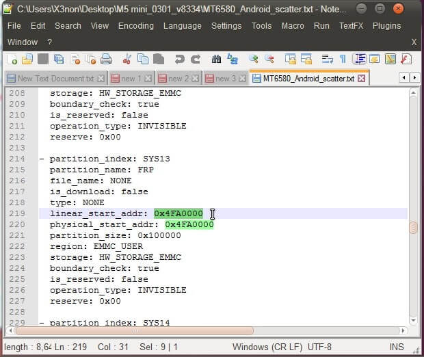The width and height of the screenshot is (424, 357).
Task: Open Find with the binoculars icon
Action: (x=216, y=59)
